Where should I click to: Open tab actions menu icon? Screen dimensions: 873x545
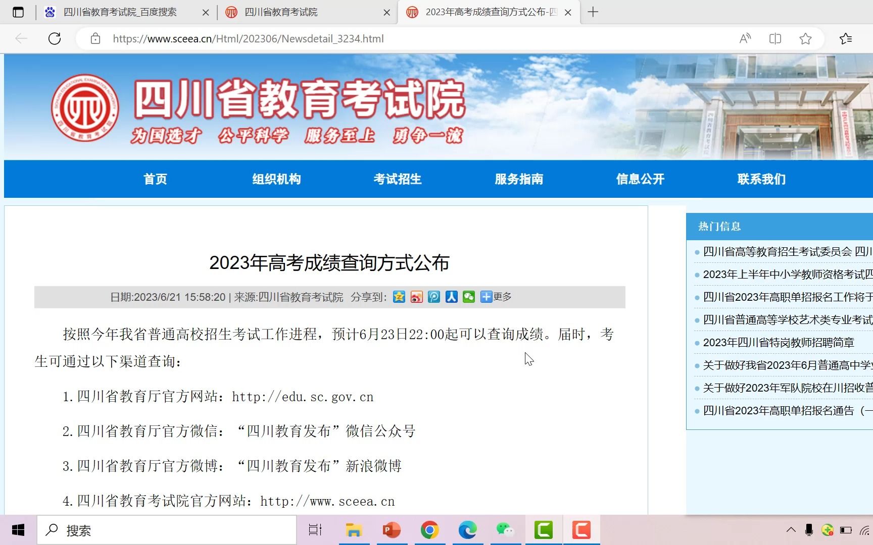click(x=18, y=12)
